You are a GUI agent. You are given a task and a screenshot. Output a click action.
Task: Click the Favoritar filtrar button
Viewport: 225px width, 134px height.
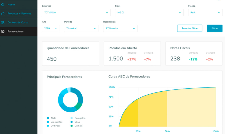[190, 28]
